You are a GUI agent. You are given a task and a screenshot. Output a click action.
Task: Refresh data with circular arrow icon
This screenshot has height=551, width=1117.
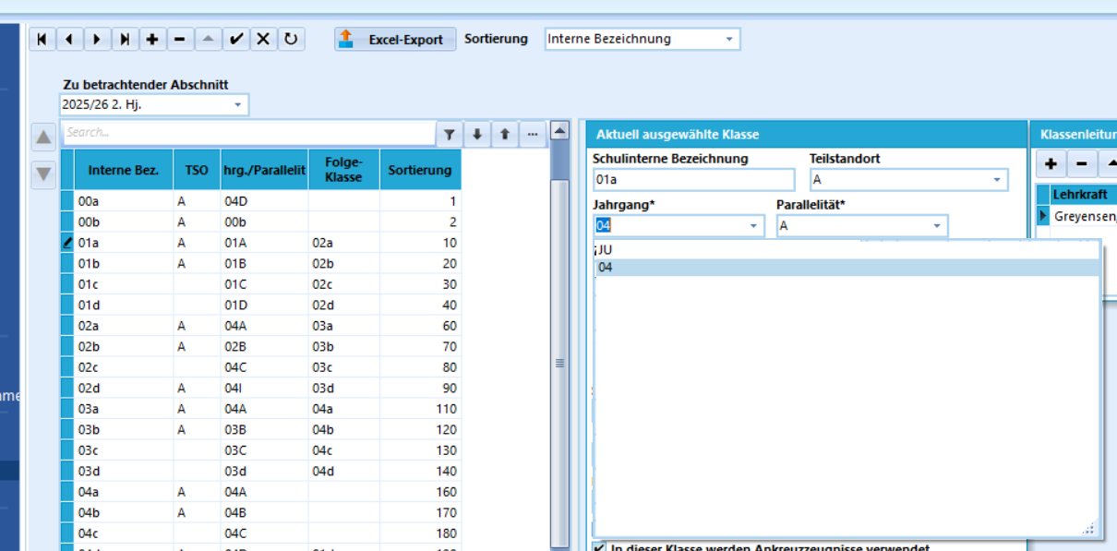click(x=292, y=39)
